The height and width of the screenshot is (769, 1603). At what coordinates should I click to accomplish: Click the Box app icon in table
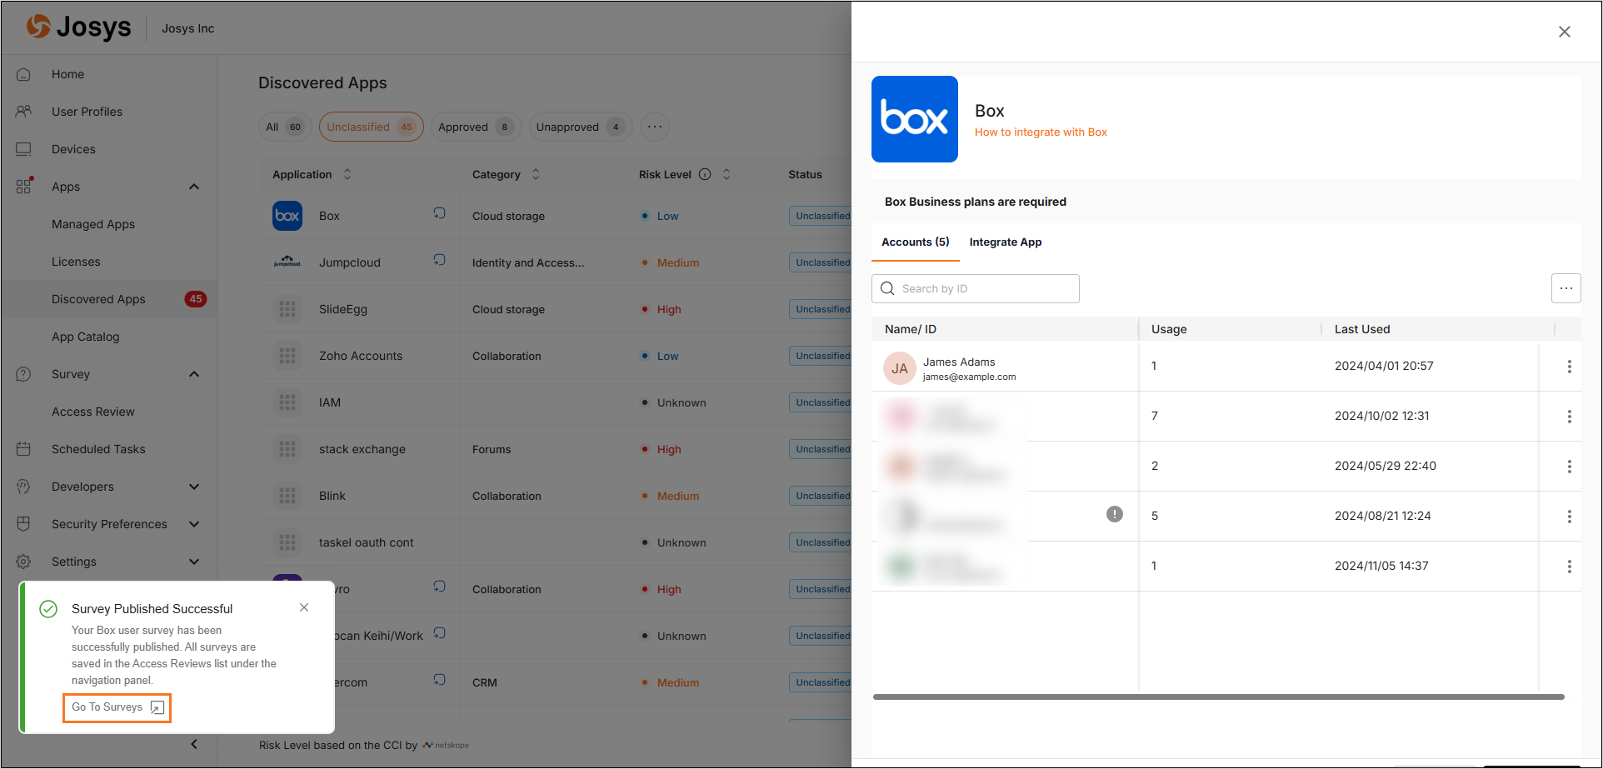[287, 216]
